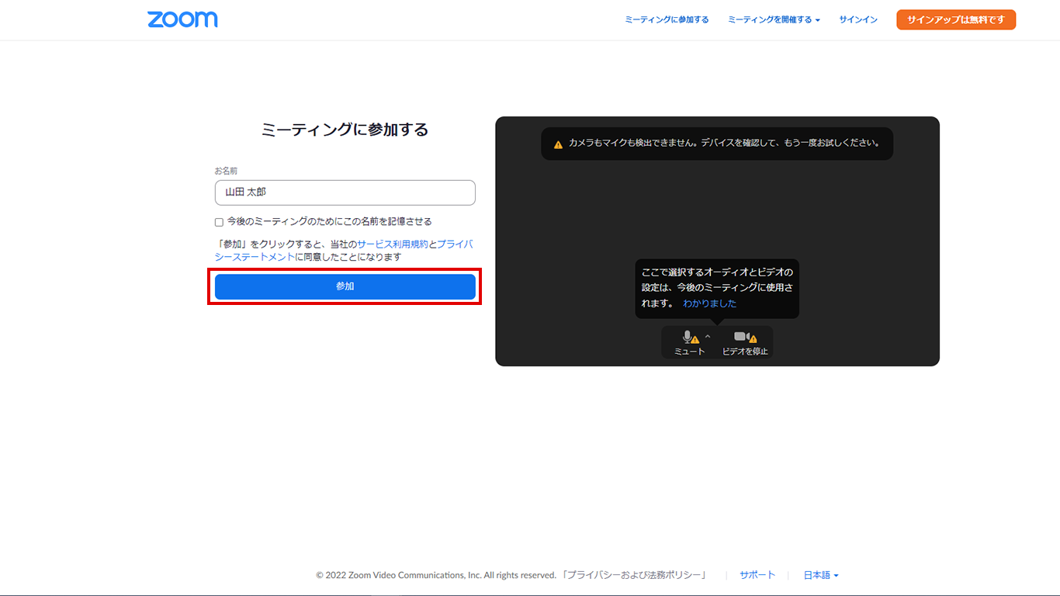The image size is (1060, 596).
Task: Open the ミーティングを開催する dropdown menu
Action: pyautogui.click(x=774, y=19)
